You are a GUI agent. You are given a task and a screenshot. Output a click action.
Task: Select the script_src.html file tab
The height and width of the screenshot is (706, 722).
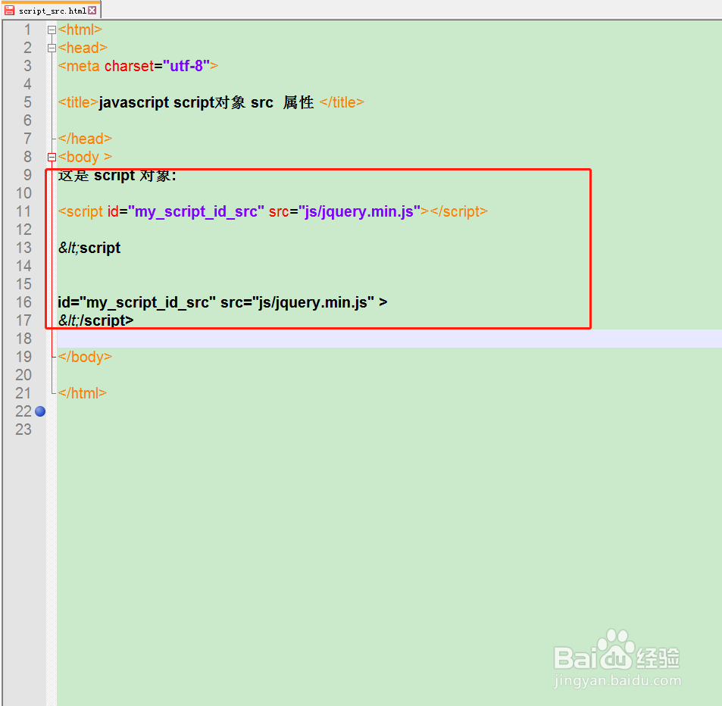(51, 10)
